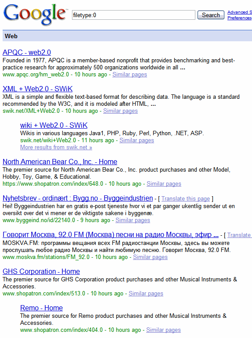Click the snippet starting 'Hei! Byggeindustrien har en gratis'
Viewport: 252px width, 338px height.
pyautogui.click(x=119, y=209)
